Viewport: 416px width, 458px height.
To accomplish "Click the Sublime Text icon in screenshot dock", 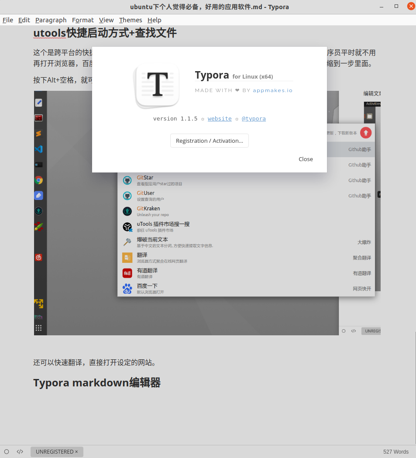I will pyautogui.click(x=38, y=134).
